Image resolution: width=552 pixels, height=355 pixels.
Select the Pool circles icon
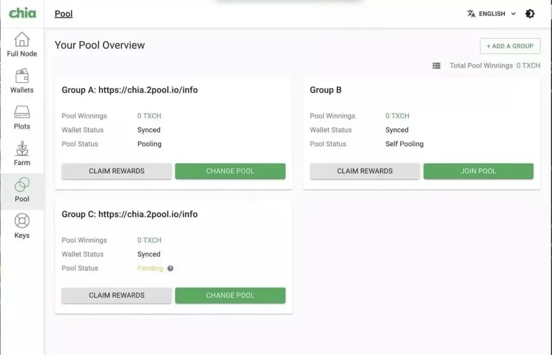[22, 185]
